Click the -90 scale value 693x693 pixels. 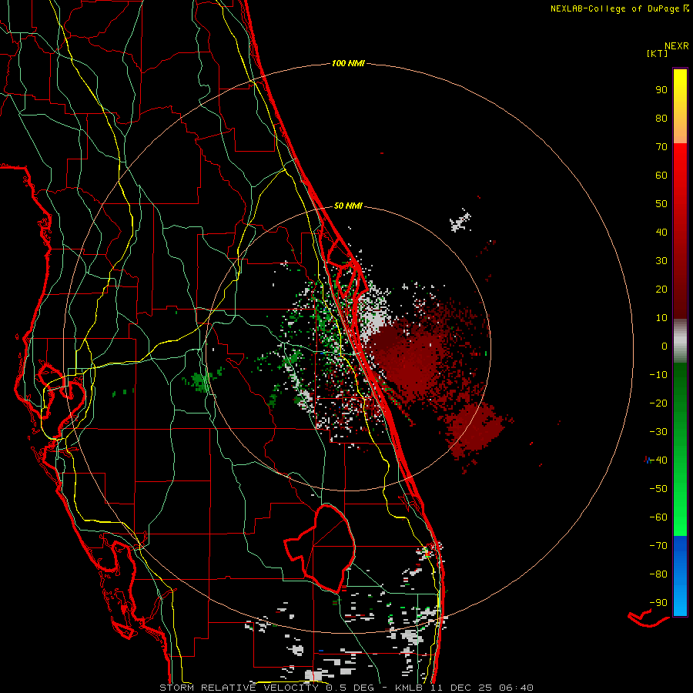pos(658,603)
